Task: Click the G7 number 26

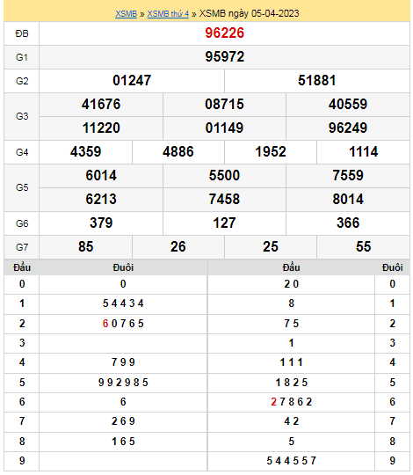Action: 178,246
